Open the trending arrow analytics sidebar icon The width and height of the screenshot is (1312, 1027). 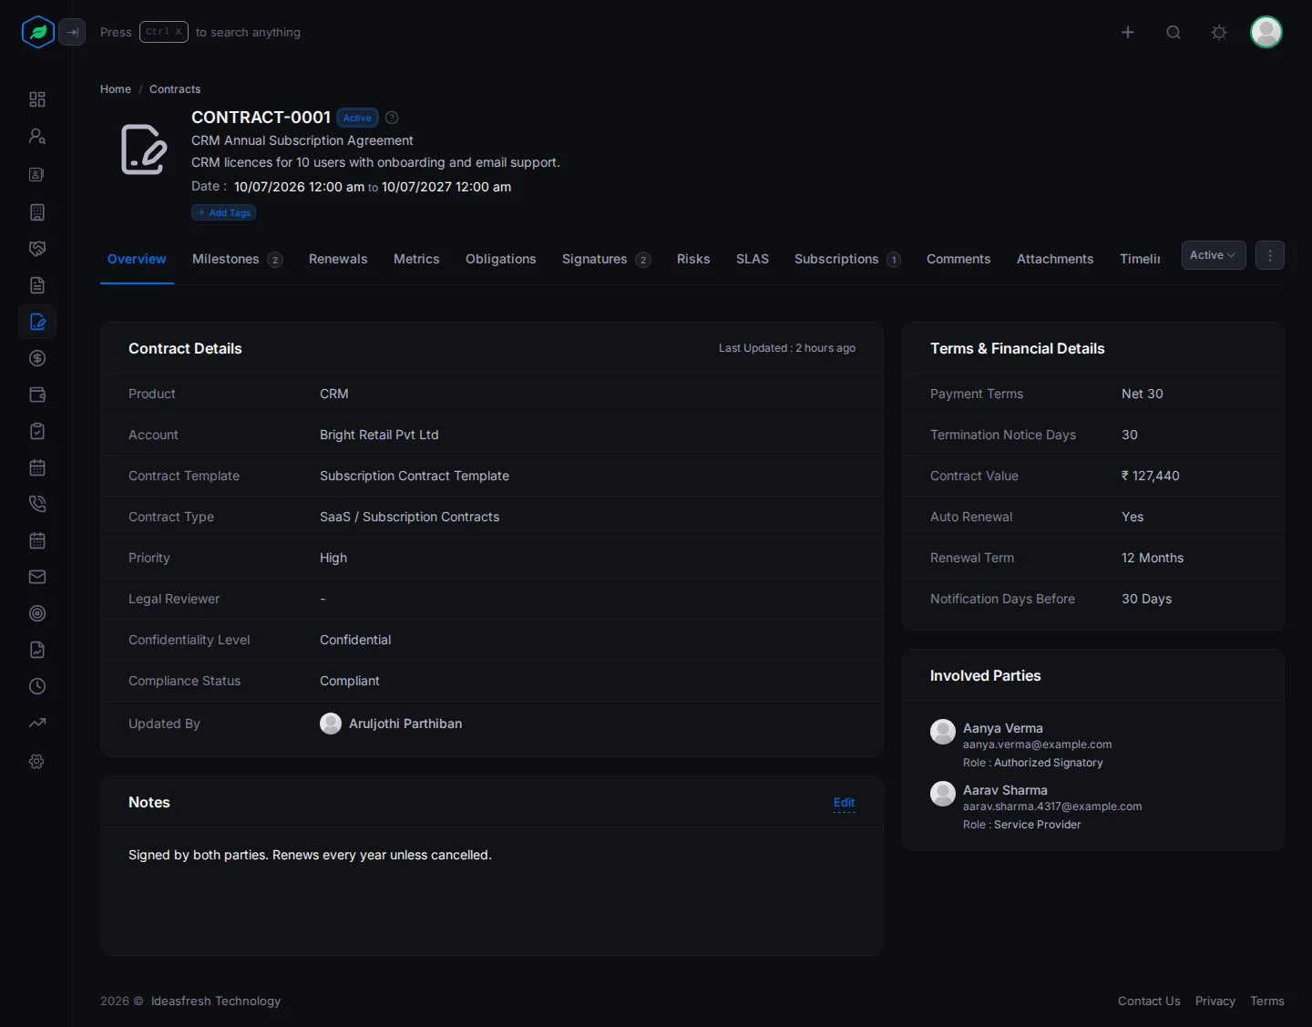[37, 723]
